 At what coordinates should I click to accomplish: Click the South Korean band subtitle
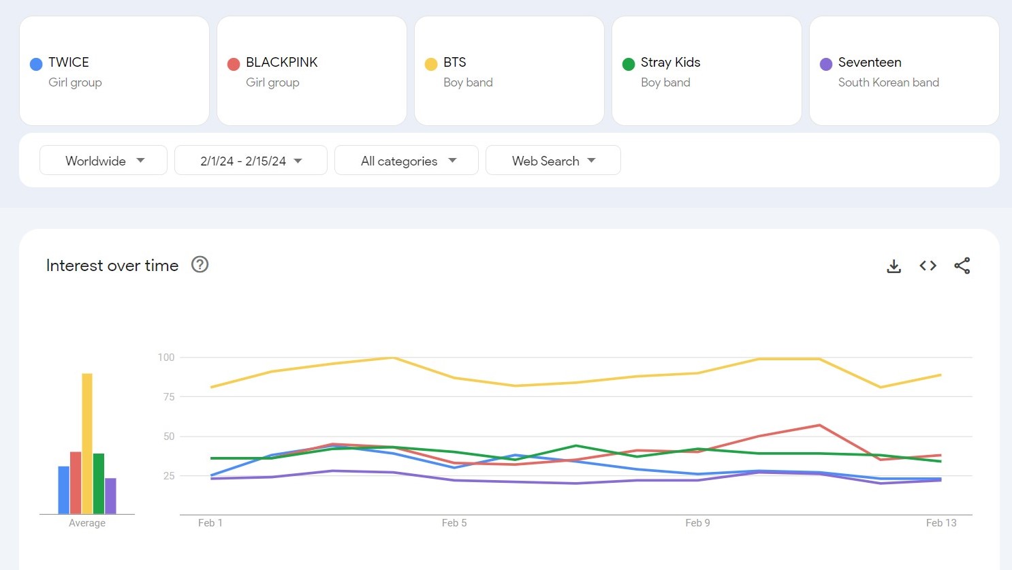click(889, 82)
